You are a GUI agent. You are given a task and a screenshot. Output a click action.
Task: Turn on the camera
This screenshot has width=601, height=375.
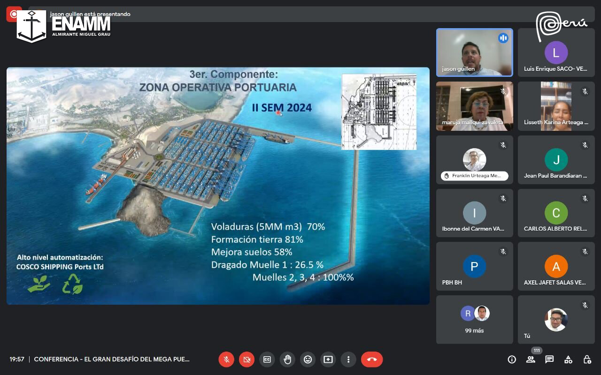[x=247, y=360]
